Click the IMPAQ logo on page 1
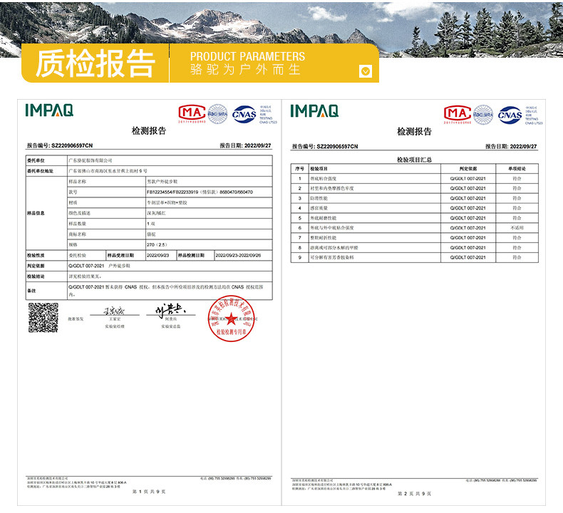This screenshot has height=513, width=563. pos(49,110)
